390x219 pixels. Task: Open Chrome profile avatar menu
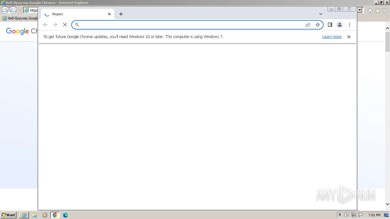click(x=340, y=25)
